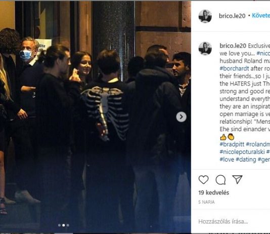Open the #dating hashtag
Viewport: 270px width, 234px height.
[246, 160]
